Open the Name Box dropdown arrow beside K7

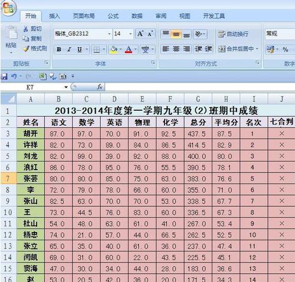point(66,87)
